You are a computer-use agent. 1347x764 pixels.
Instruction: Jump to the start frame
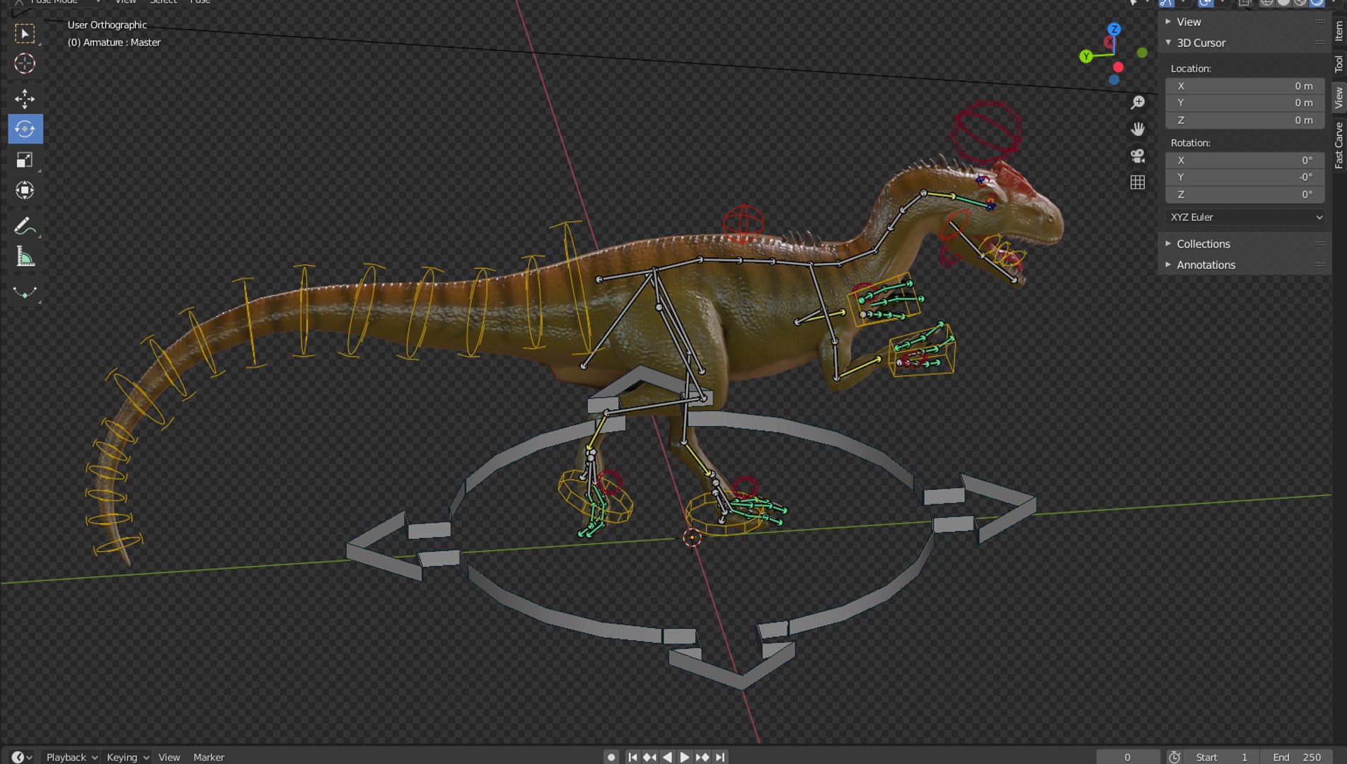(x=632, y=757)
